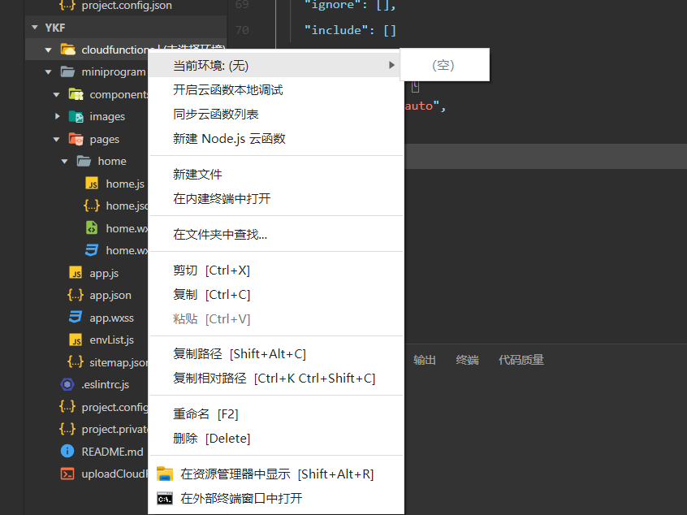Select 粘贴 [Ctrl+V]
The height and width of the screenshot is (515, 687).
pyautogui.click(x=276, y=318)
